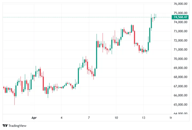Screen dimensions: 192x130
Task: Select date 10 on the time axis
Action: (x=116, y=117)
